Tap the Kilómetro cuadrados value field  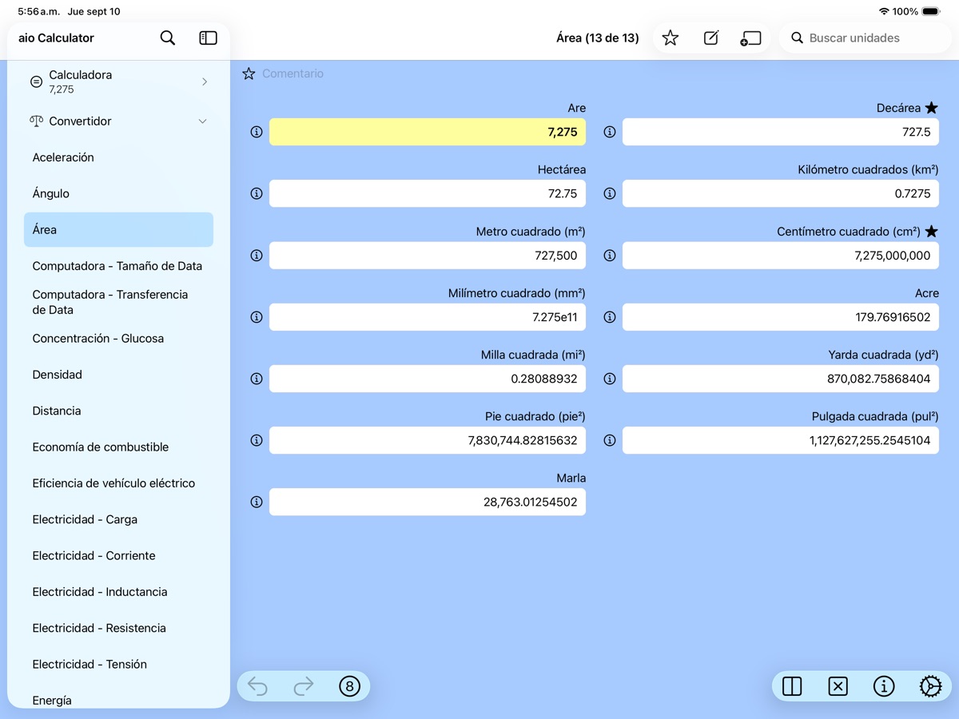pos(781,193)
